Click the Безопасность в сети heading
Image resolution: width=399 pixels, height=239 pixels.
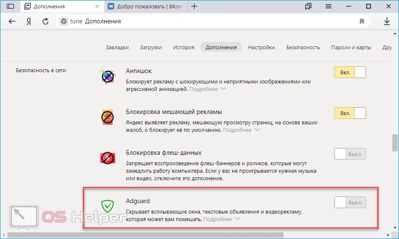pos(41,70)
